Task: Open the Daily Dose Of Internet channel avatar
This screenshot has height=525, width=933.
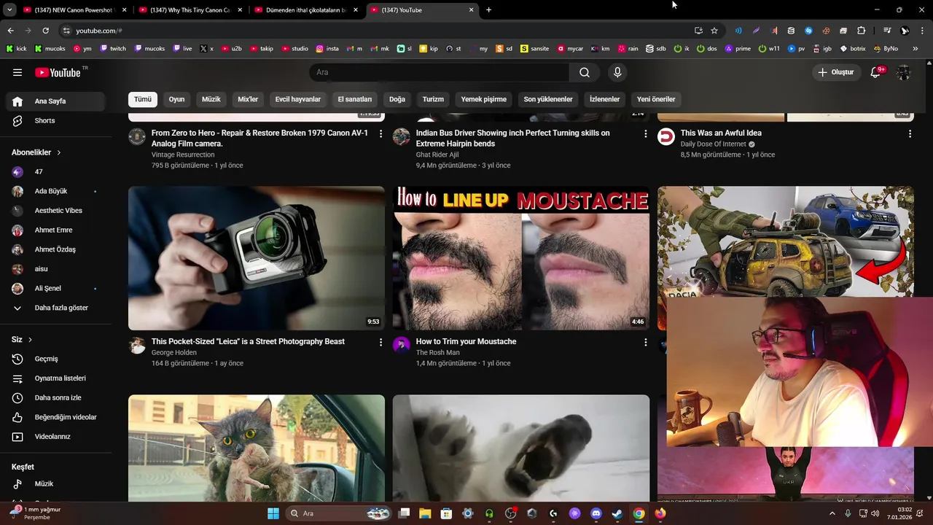Action: (666, 136)
